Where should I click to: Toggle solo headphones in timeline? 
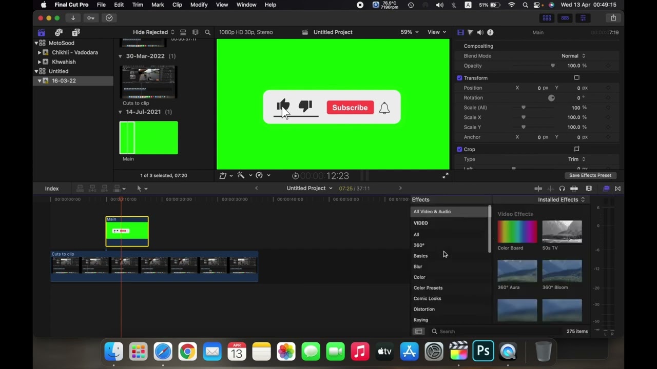(x=562, y=189)
